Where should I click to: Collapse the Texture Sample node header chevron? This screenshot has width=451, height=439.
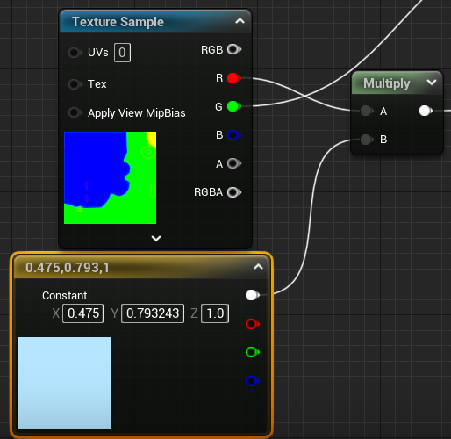click(240, 21)
